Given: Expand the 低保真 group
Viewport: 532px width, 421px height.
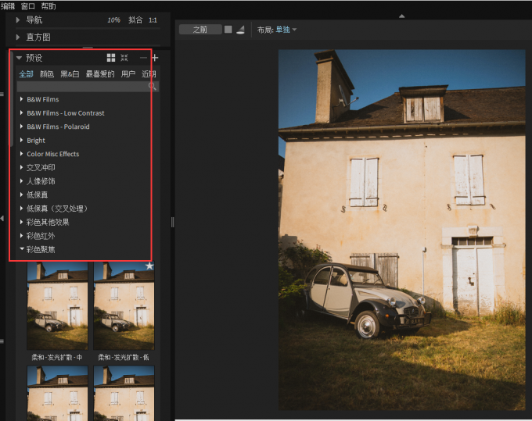Looking at the screenshot, I should (21, 194).
